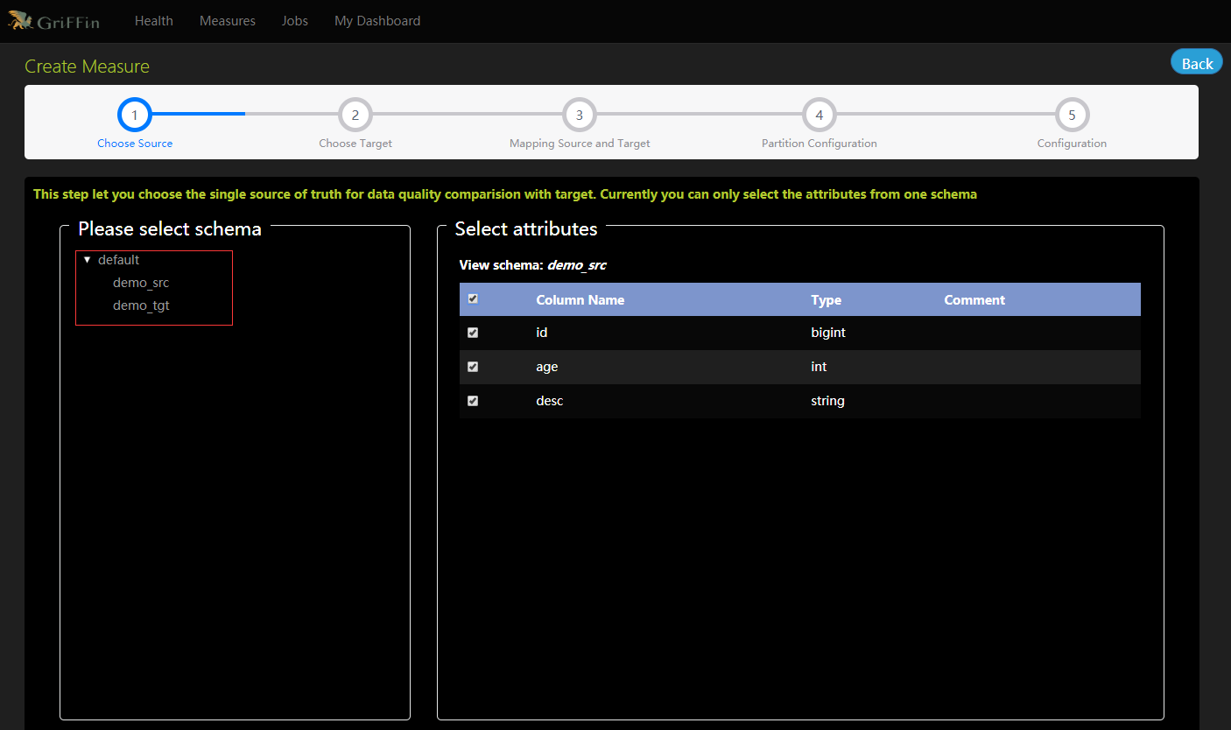
Task: Click the Mapping Source and Target label
Action: pos(580,144)
